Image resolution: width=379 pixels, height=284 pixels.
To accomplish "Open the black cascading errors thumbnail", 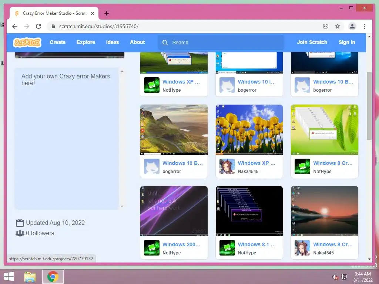I will tap(249, 211).
